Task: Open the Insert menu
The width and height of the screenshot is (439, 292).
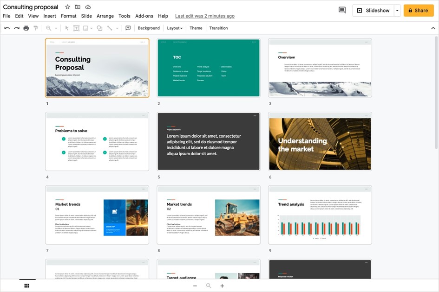Action: [x=50, y=16]
